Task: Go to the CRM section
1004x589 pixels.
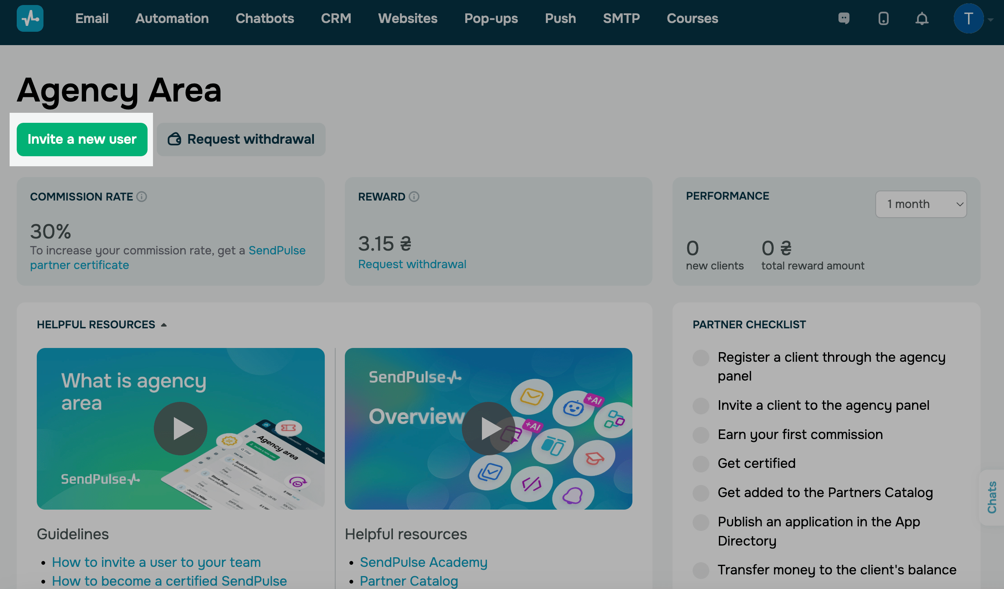Action: coord(336,18)
